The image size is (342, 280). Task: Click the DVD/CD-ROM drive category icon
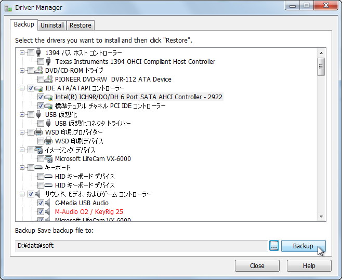39,71
